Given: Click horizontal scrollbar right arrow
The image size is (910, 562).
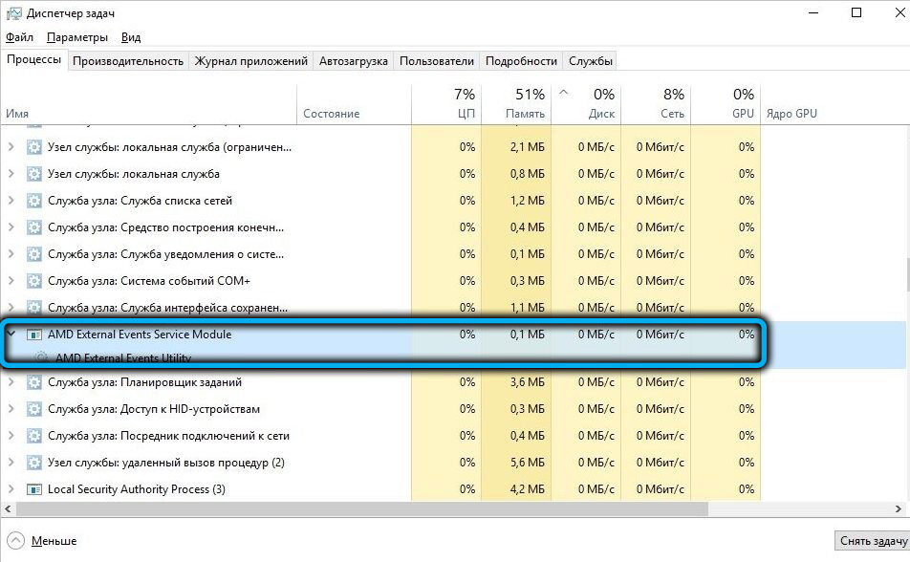Looking at the screenshot, I should [x=899, y=508].
